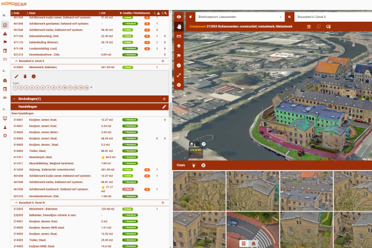The height and width of the screenshot is (248, 372).
Task: Click the person icon in left sidebar
Action: pos(5,127)
